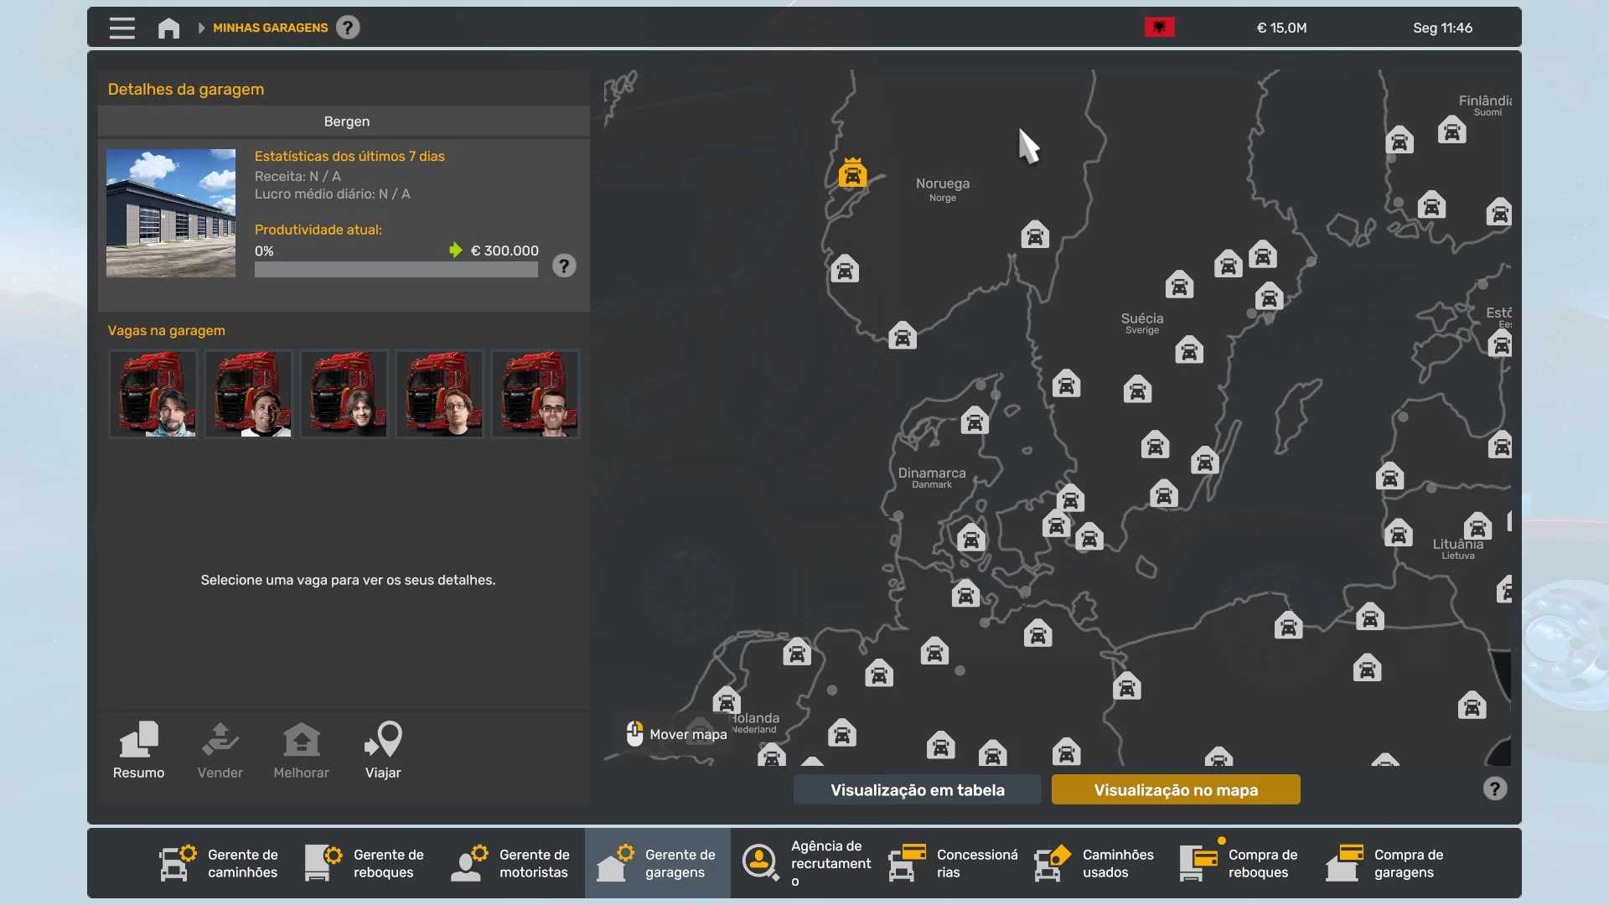Switch to Visualização em tabela
This screenshot has width=1609, height=905.
(x=917, y=789)
